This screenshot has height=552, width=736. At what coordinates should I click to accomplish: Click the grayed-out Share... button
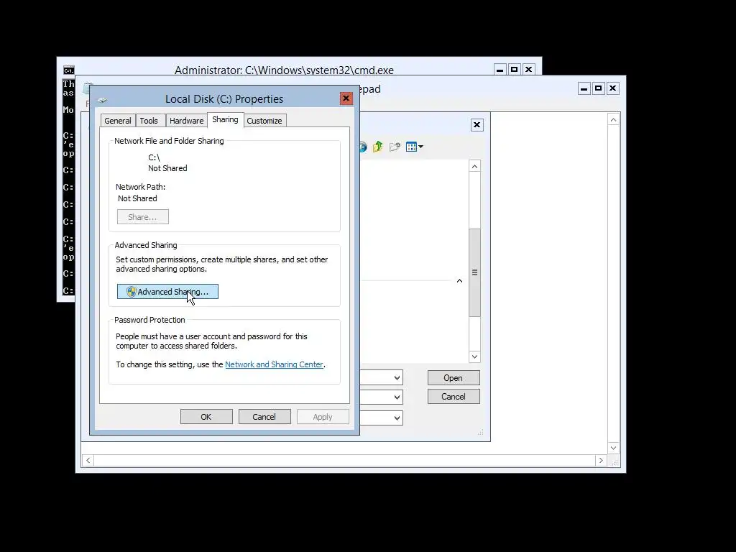[x=143, y=217]
